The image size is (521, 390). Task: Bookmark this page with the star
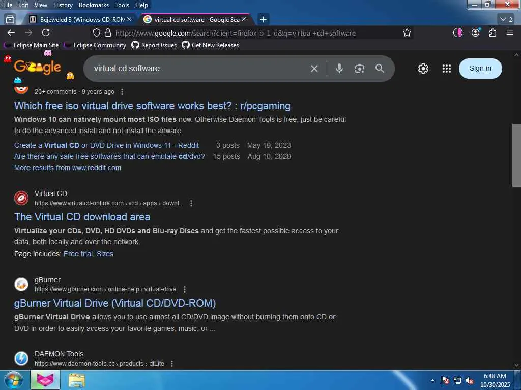pyautogui.click(x=407, y=33)
